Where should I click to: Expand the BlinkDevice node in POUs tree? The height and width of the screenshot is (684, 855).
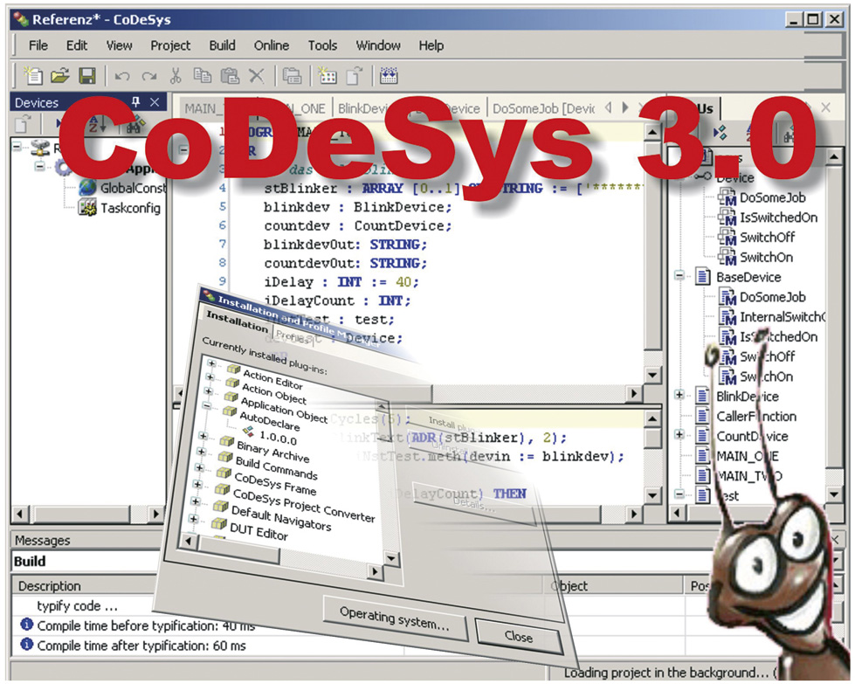click(679, 394)
